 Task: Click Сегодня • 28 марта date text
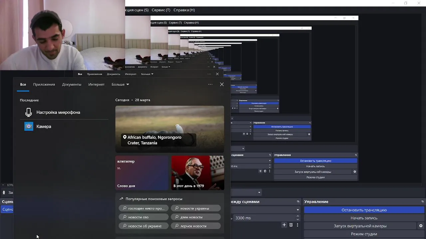pyautogui.click(x=133, y=100)
